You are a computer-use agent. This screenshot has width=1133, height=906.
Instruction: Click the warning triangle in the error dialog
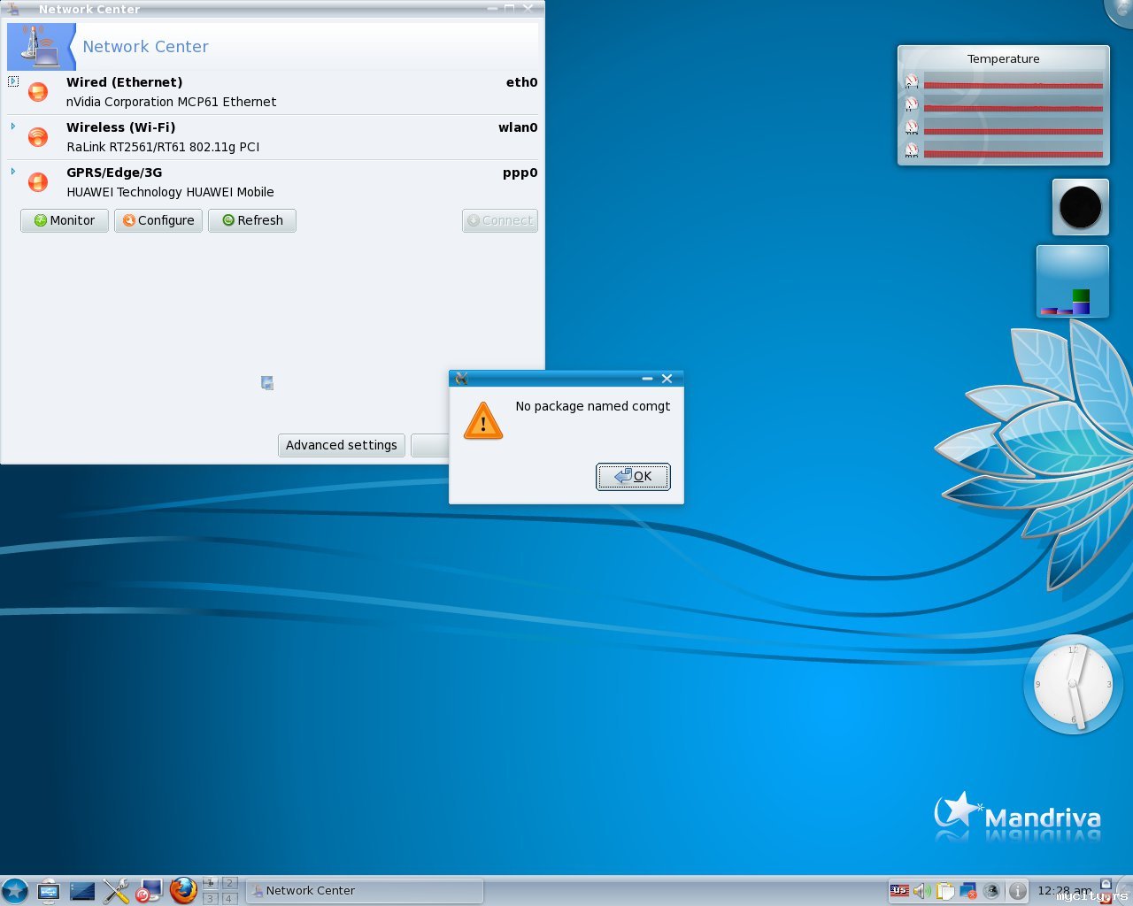pyautogui.click(x=483, y=421)
